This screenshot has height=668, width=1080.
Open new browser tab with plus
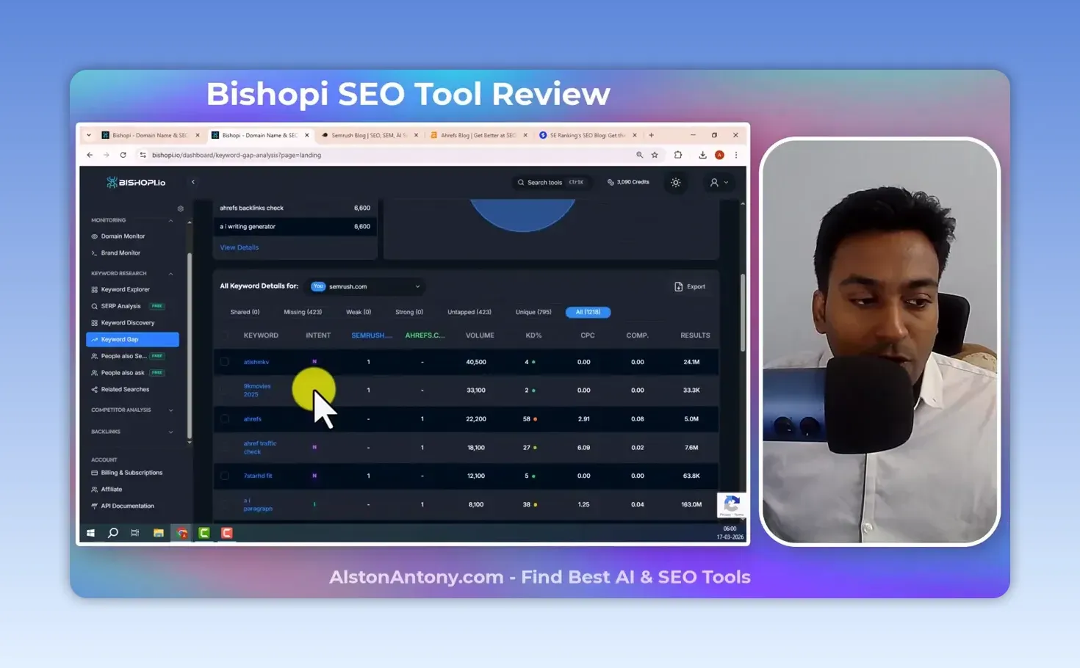pos(651,135)
